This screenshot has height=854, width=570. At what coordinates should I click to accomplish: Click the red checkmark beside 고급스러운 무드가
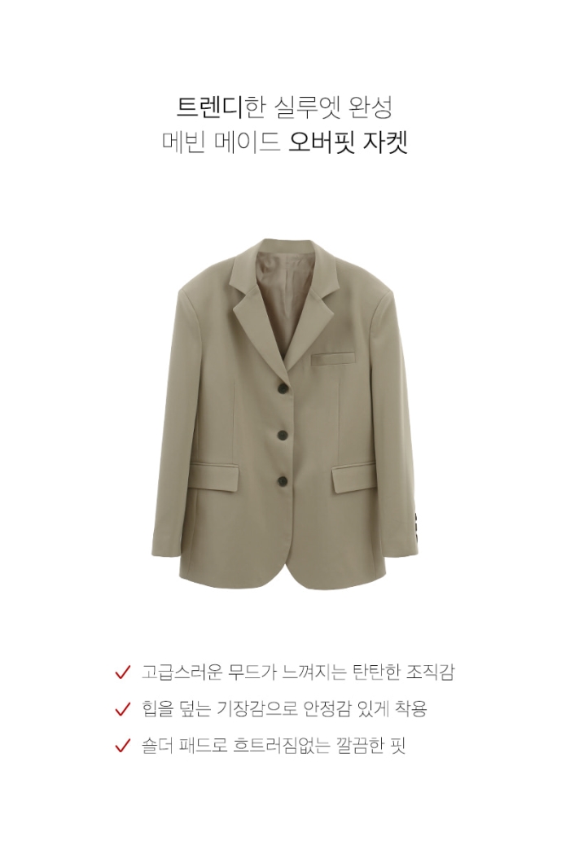coord(123,672)
